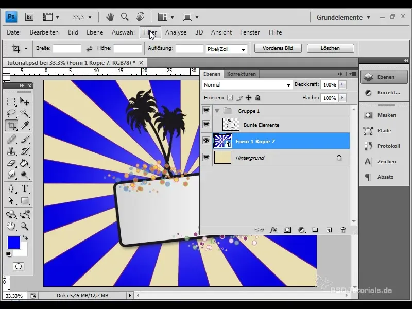This screenshot has height=309, width=412.
Task: Select the Pen tool
Action: [11, 188]
